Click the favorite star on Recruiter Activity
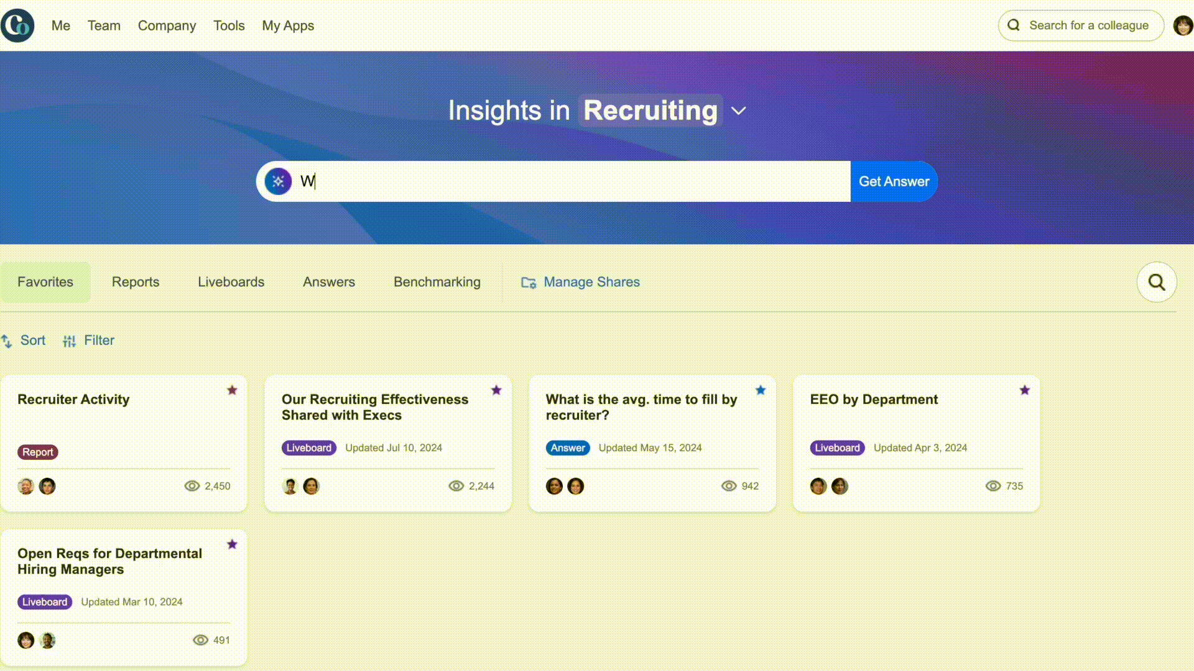 [231, 390]
